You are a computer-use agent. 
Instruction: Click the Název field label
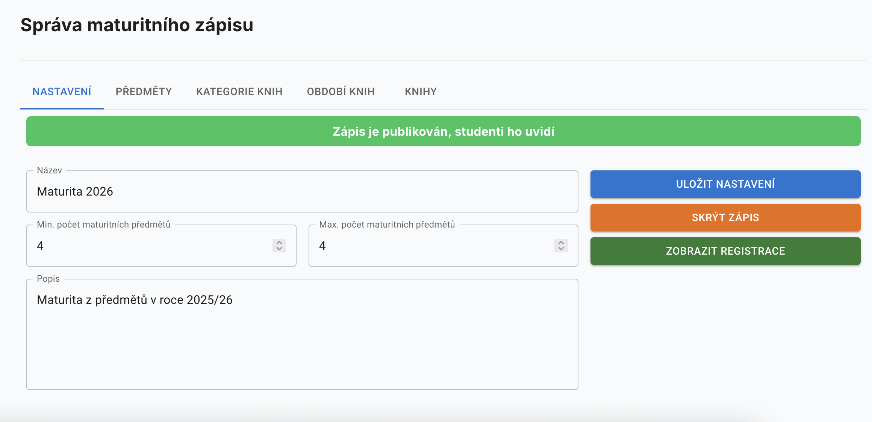click(x=49, y=171)
